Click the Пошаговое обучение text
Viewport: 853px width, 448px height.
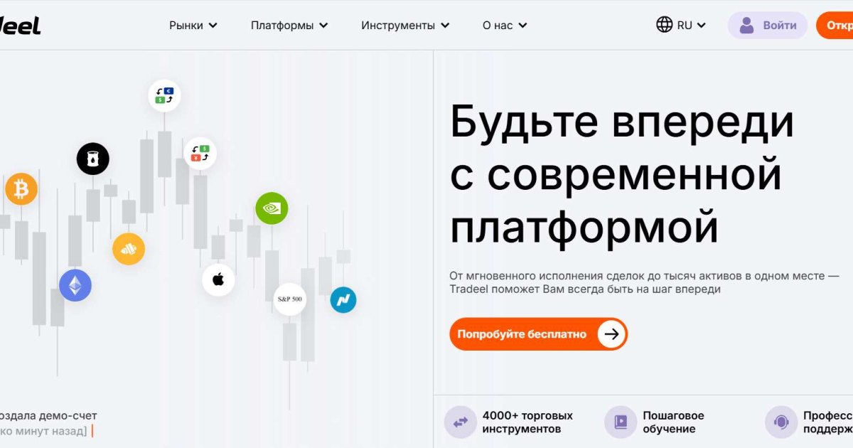coord(673,422)
